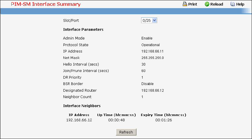Click the Help book icon
Image resolution: width=252 pixels, height=139 pixels.
point(233,4)
